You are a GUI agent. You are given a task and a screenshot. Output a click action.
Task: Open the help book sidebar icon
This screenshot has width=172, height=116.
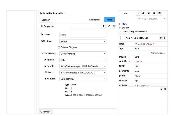coord(143,13)
